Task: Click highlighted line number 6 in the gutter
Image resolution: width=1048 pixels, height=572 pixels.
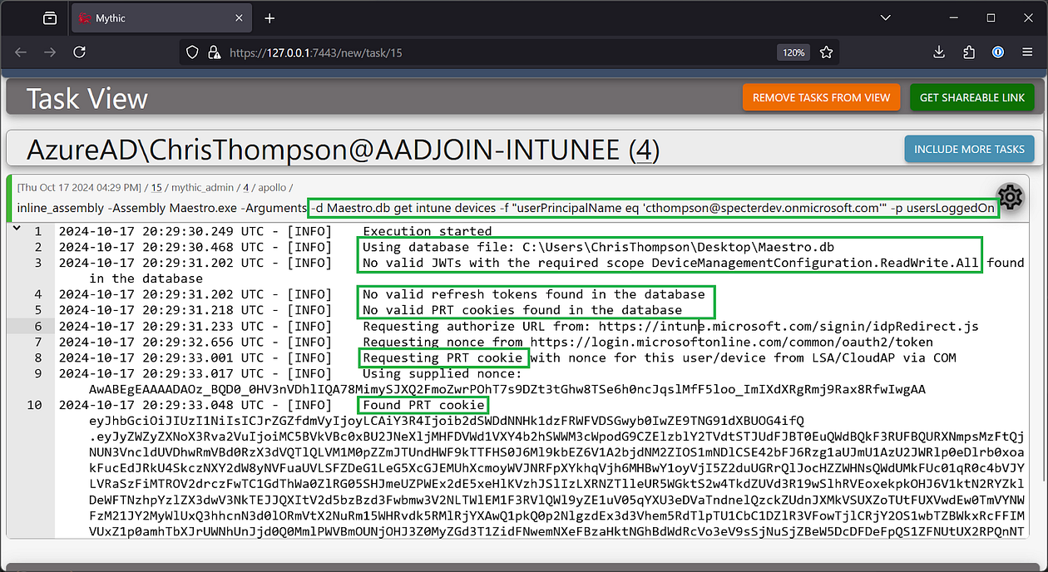Action: click(37, 326)
